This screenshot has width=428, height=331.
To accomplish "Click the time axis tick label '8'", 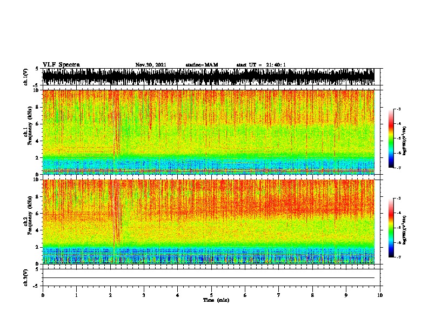I will 312,295.
